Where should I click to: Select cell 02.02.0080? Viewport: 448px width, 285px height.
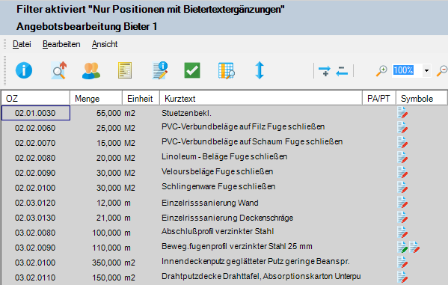pyautogui.click(x=35, y=158)
